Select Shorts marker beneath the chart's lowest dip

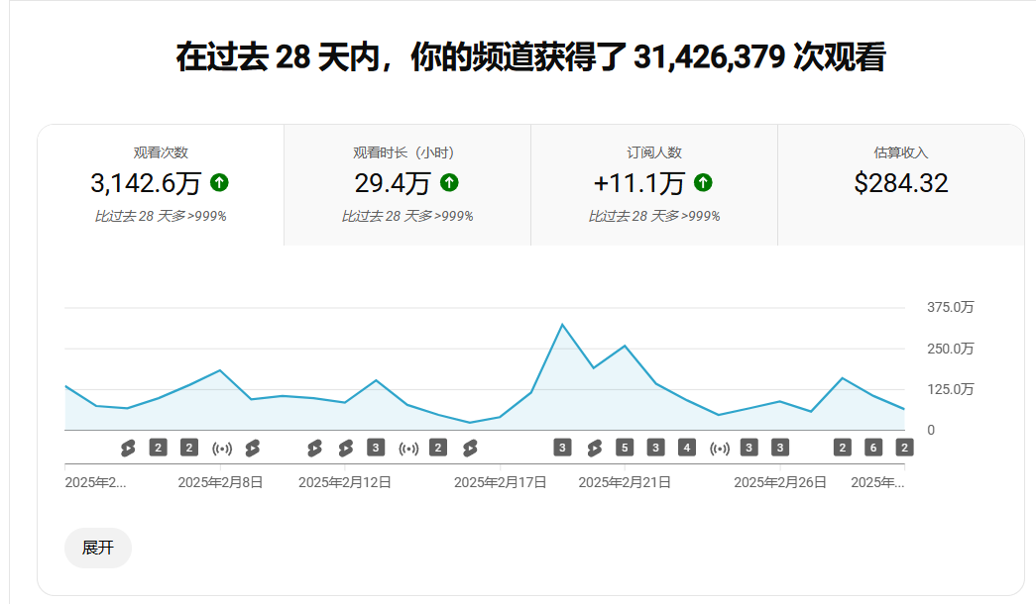point(470,449)
